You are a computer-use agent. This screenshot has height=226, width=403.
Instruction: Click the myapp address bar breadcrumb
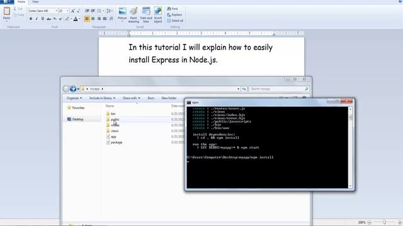click(94, 89)
